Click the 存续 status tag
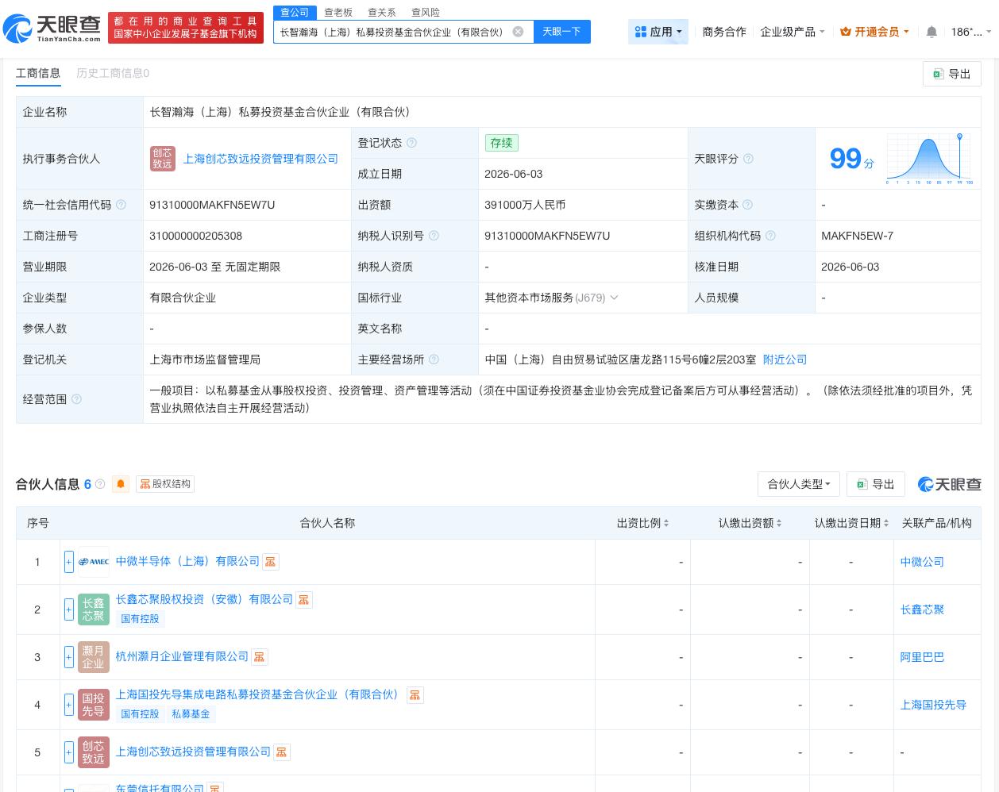Screen dimensions: 999x792 tap(501, 143)
